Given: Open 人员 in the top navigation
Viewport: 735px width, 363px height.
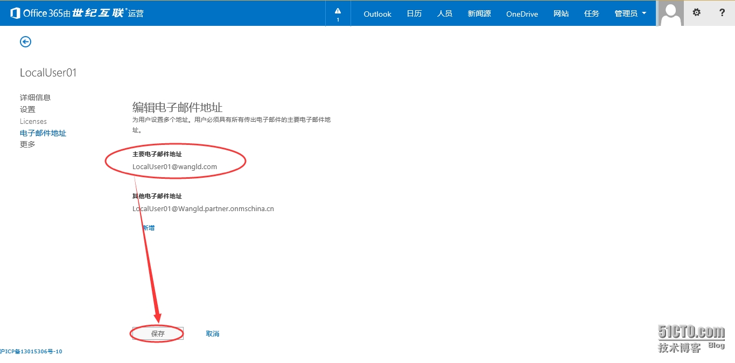Looking at the screenshot, I should click(444, 13).
